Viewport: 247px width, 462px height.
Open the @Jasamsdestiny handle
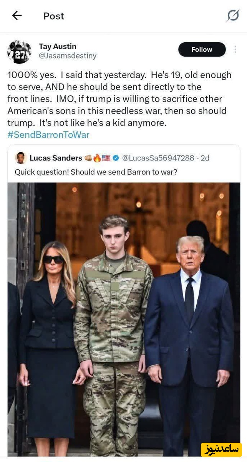68,56
